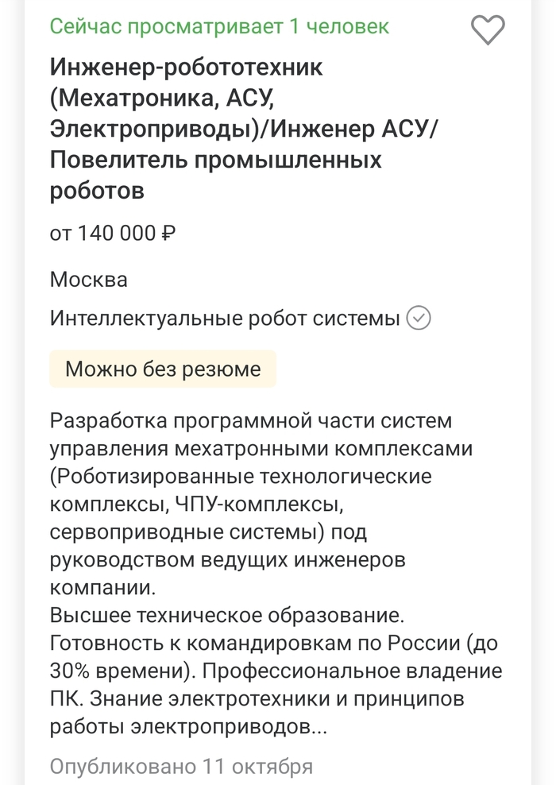Click the Сейчас просматривает 1 человек notice
The width and height of the screenshot is (556, 785).
[219, 26]
